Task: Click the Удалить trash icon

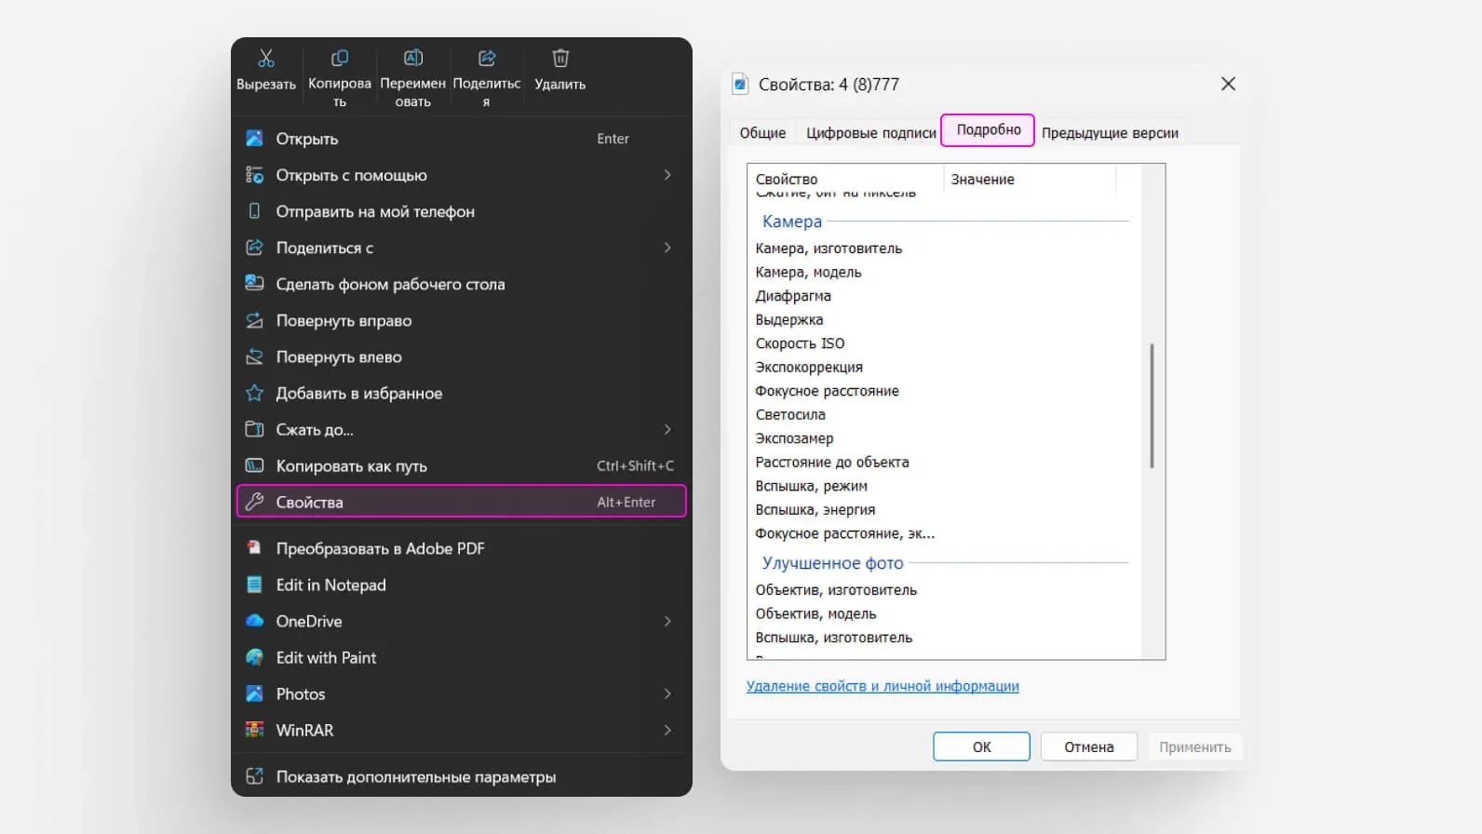Action: (560, 58)
